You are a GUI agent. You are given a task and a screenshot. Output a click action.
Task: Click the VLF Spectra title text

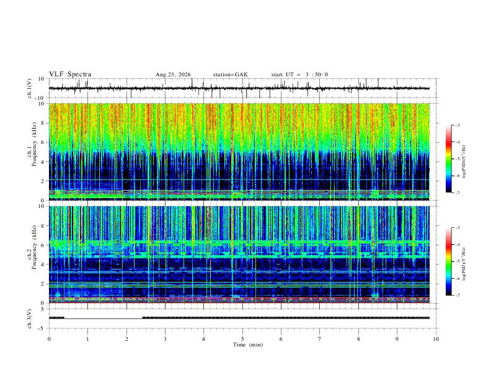point(70,75)
